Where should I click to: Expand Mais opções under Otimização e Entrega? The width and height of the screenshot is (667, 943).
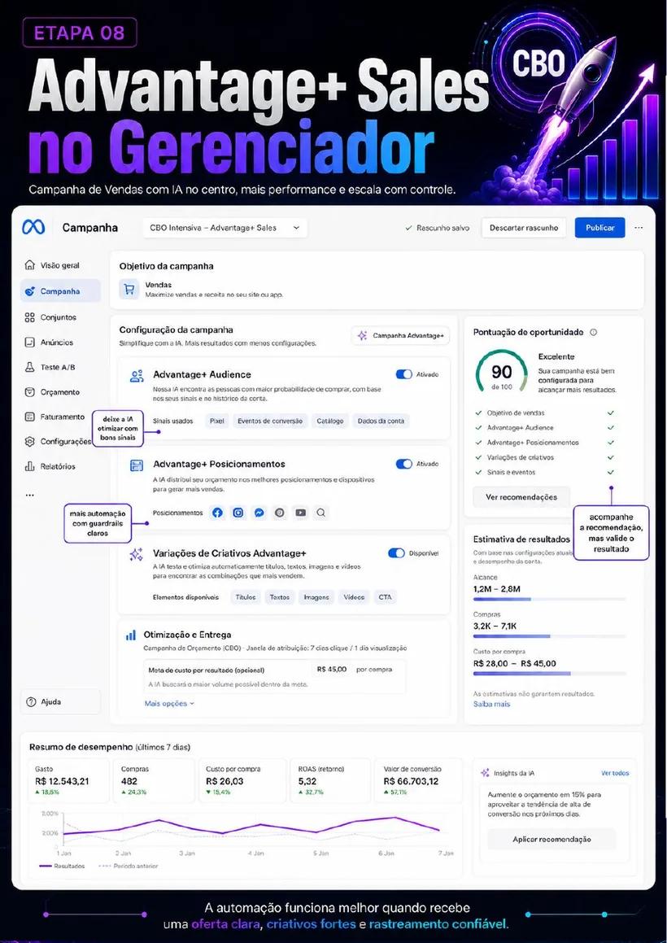click(x=169, y=703)
